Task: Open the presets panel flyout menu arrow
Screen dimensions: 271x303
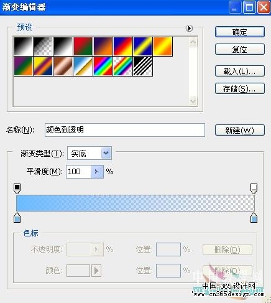Action: (189, 28)
